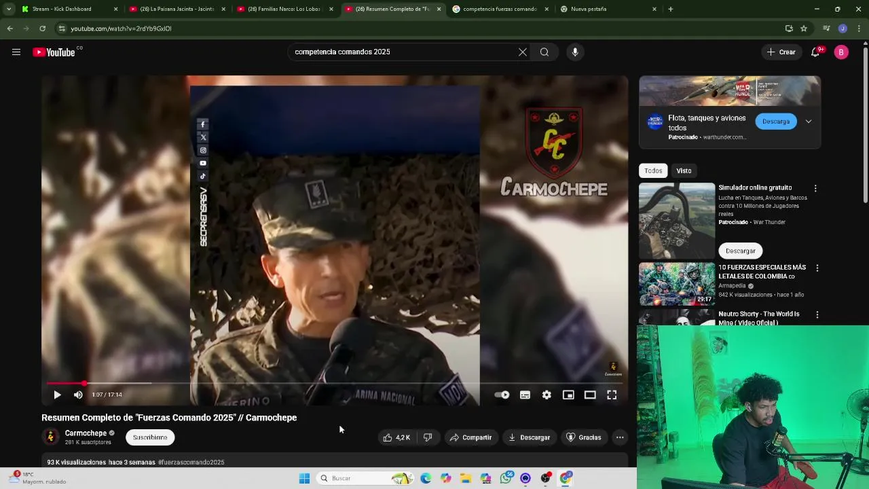Open the more actions three-dot menu

pos(620,437)
